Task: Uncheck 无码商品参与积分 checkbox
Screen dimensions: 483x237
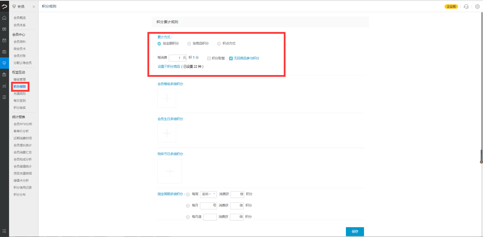Action: pyautogui.click(x=231, y=58)
